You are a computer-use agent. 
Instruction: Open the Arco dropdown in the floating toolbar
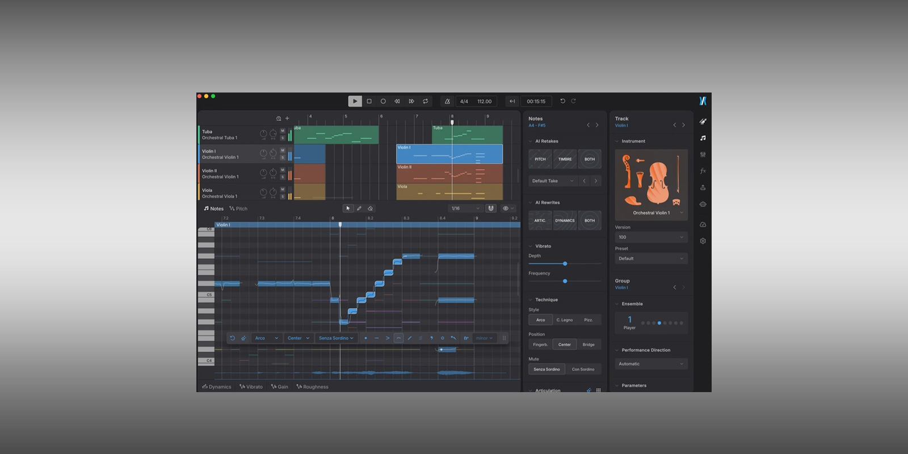(x=267, y=338)
